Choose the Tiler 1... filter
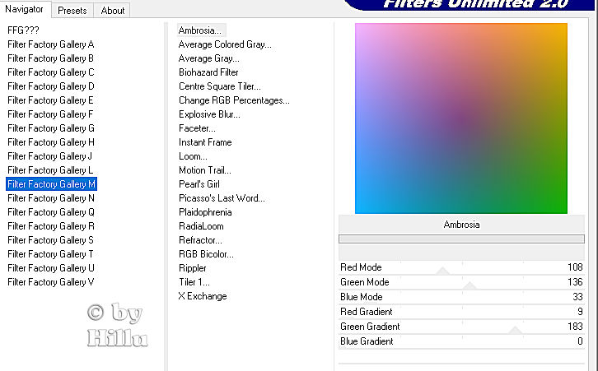 coord(194,282)
